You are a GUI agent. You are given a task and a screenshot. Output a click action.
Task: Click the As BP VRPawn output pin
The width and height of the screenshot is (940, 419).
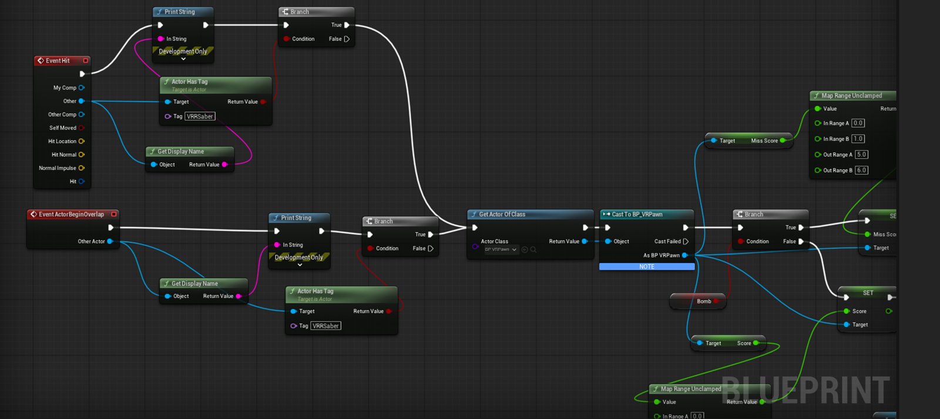(685, 255)
